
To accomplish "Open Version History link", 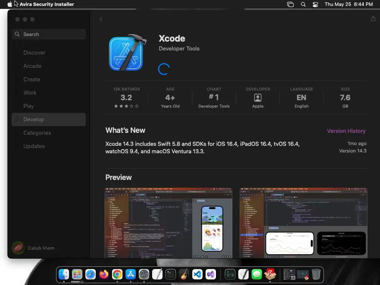I will pyautogui.click(x=346, y=131).
